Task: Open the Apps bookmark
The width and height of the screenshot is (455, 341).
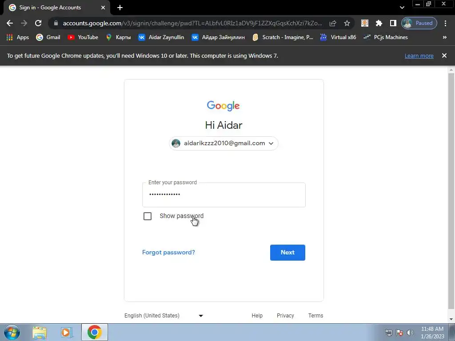Action: pyautogui.click(x=18, y=37)
